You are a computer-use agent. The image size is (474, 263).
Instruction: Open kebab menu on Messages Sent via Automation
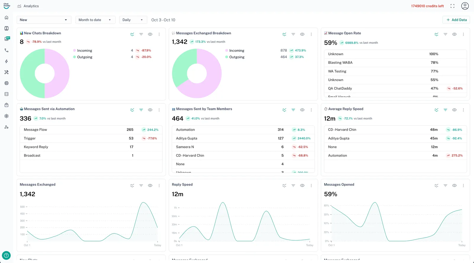coord(159,110)
